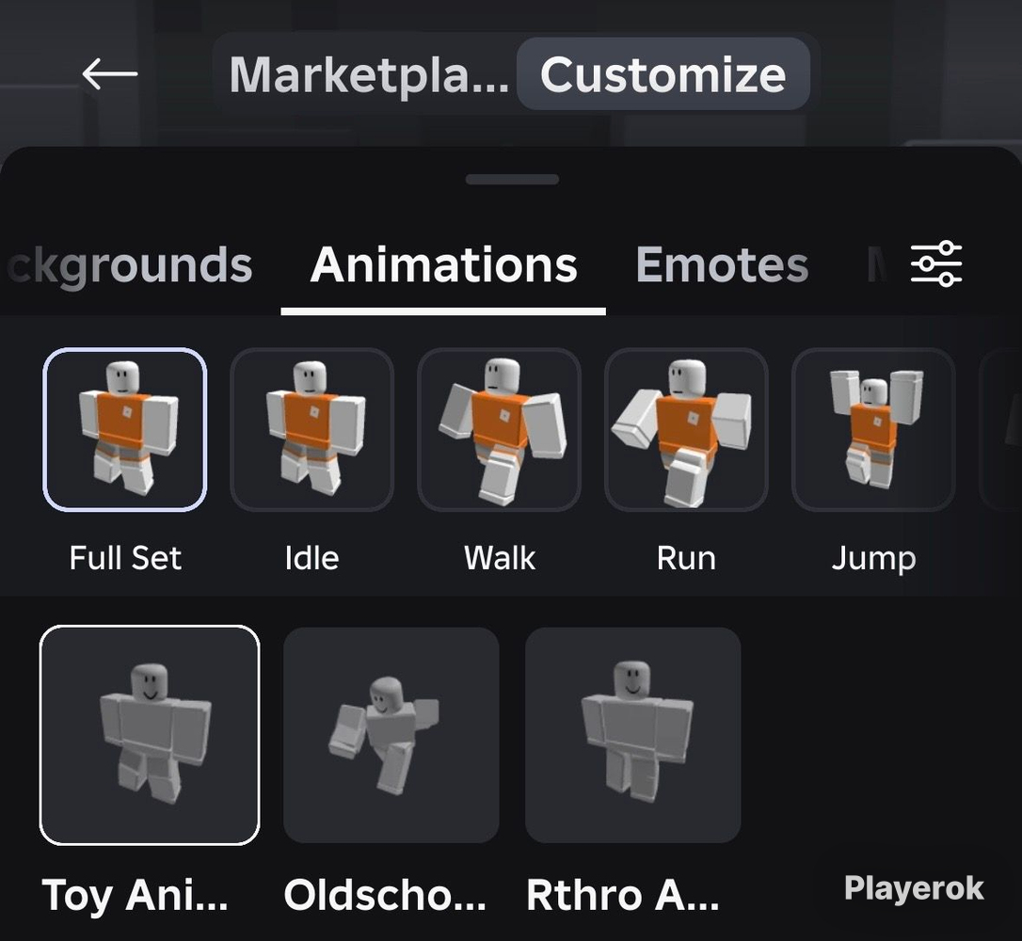Click the 'Rthro A...' item name
This screenshot has width=1022, height=941.
(x=622, y=894)
